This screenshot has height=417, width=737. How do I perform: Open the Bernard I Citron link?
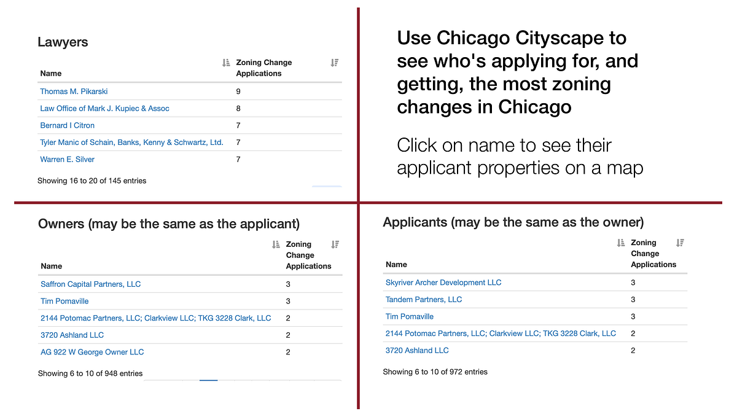point(67,125)
